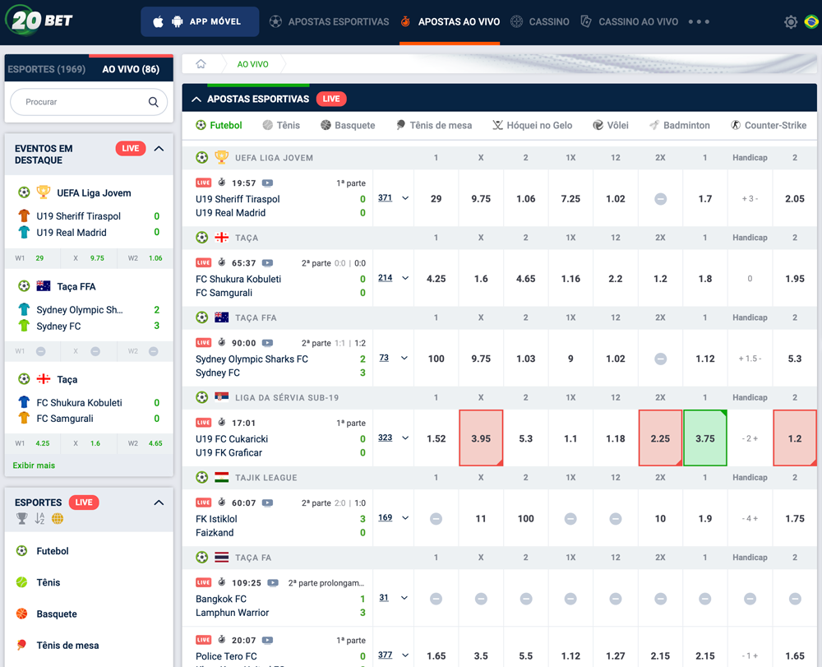Screen dimensions: 822x667
Task: Select odds 4.65 for FC Samgurali win
Action: 526,279
